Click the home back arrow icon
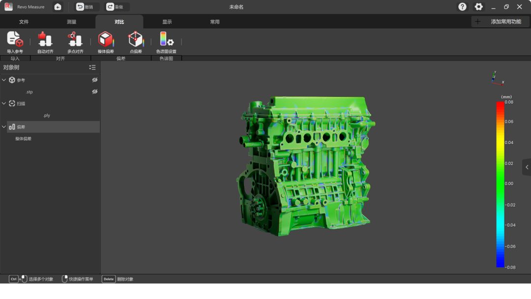 (x=58, y=7)
